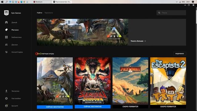This screenshot has width=197, height=111.
Task: Click СЕЙЧАС БЕСПЛАТНО under Samurai Shodown
Action: pyautogui.click(x=93, y=107)
